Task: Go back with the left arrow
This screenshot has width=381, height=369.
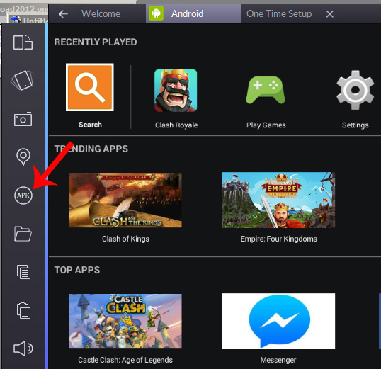Action: point(63,14)
